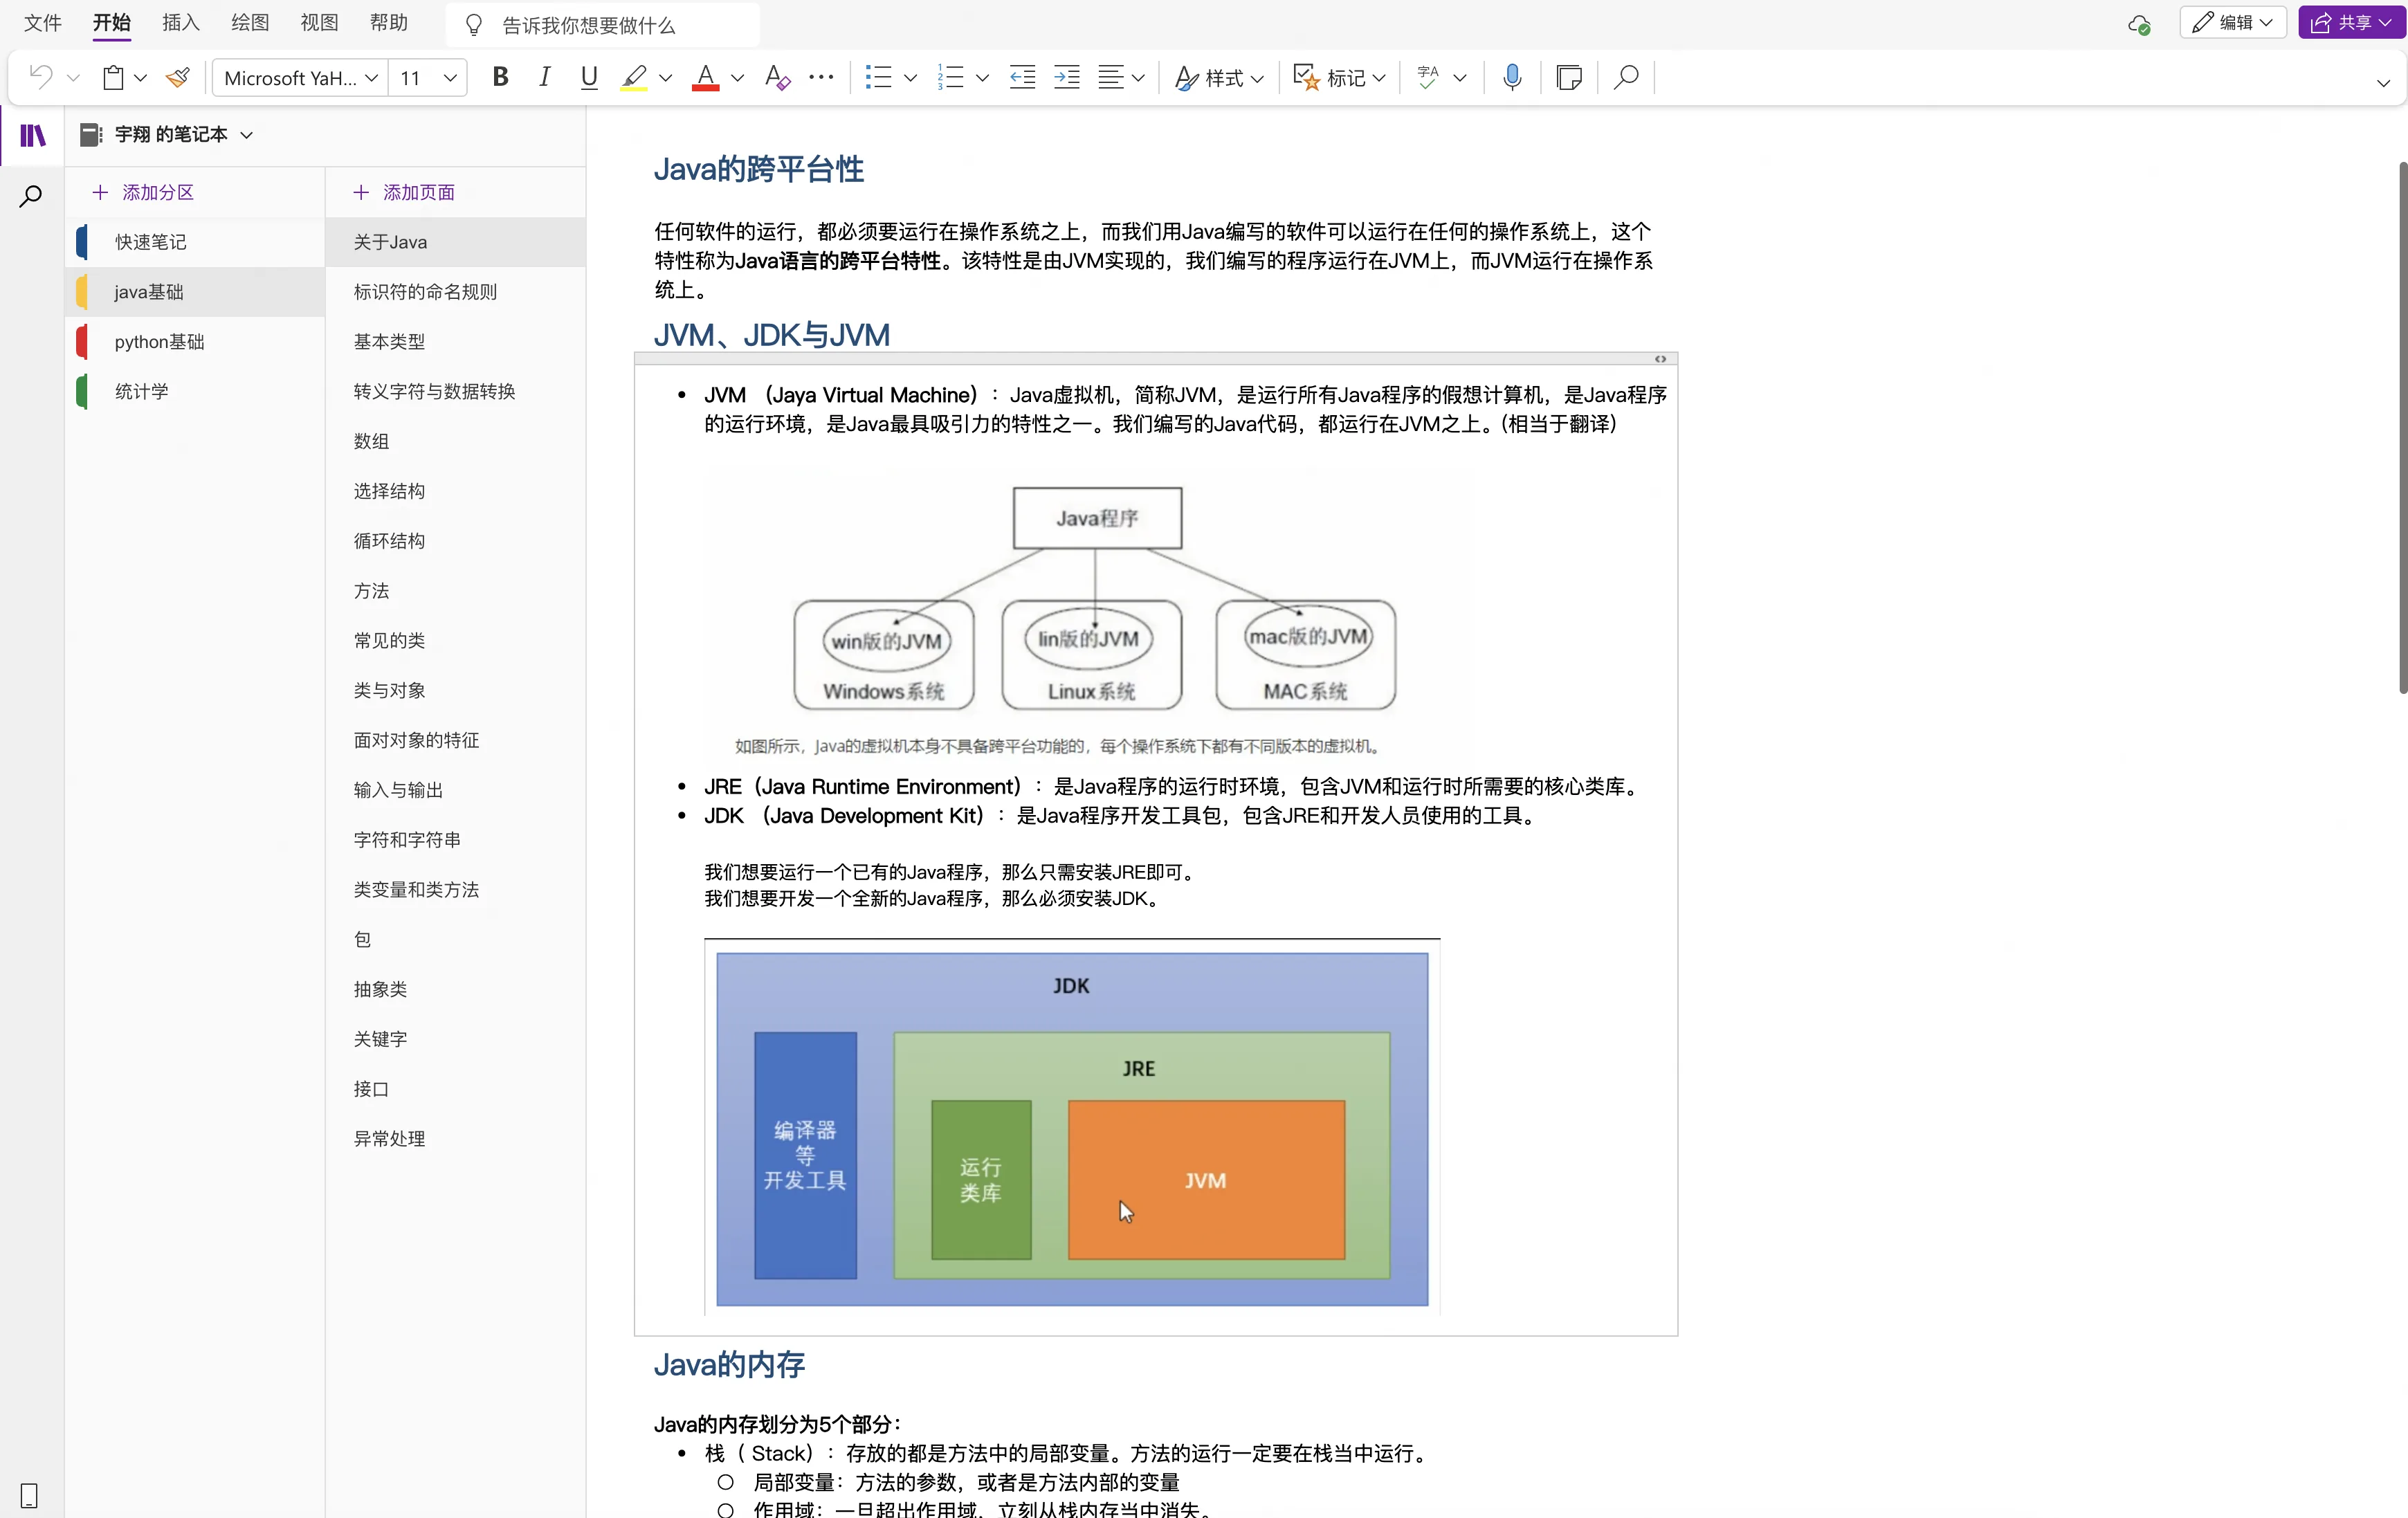Click the spell check language icon
The width and height of the screenshot is (2408, 1518).
1428,77
